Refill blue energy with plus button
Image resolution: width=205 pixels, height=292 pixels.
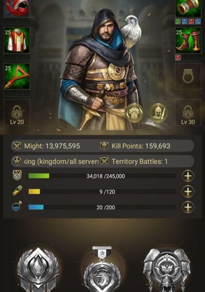[188, 207]
